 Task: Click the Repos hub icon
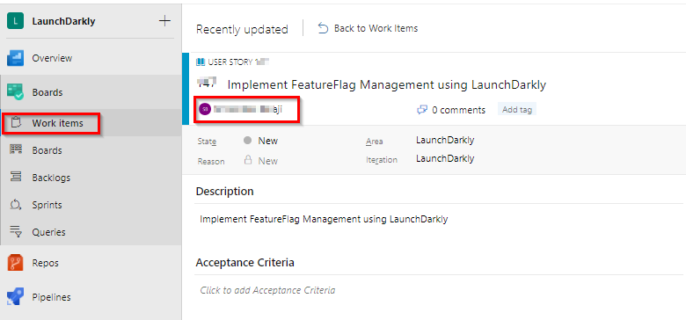15,263
